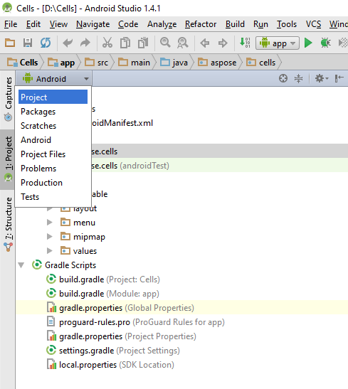Click the Debug app bug icon
Screen dimensions: 348x389
[325, 43]
